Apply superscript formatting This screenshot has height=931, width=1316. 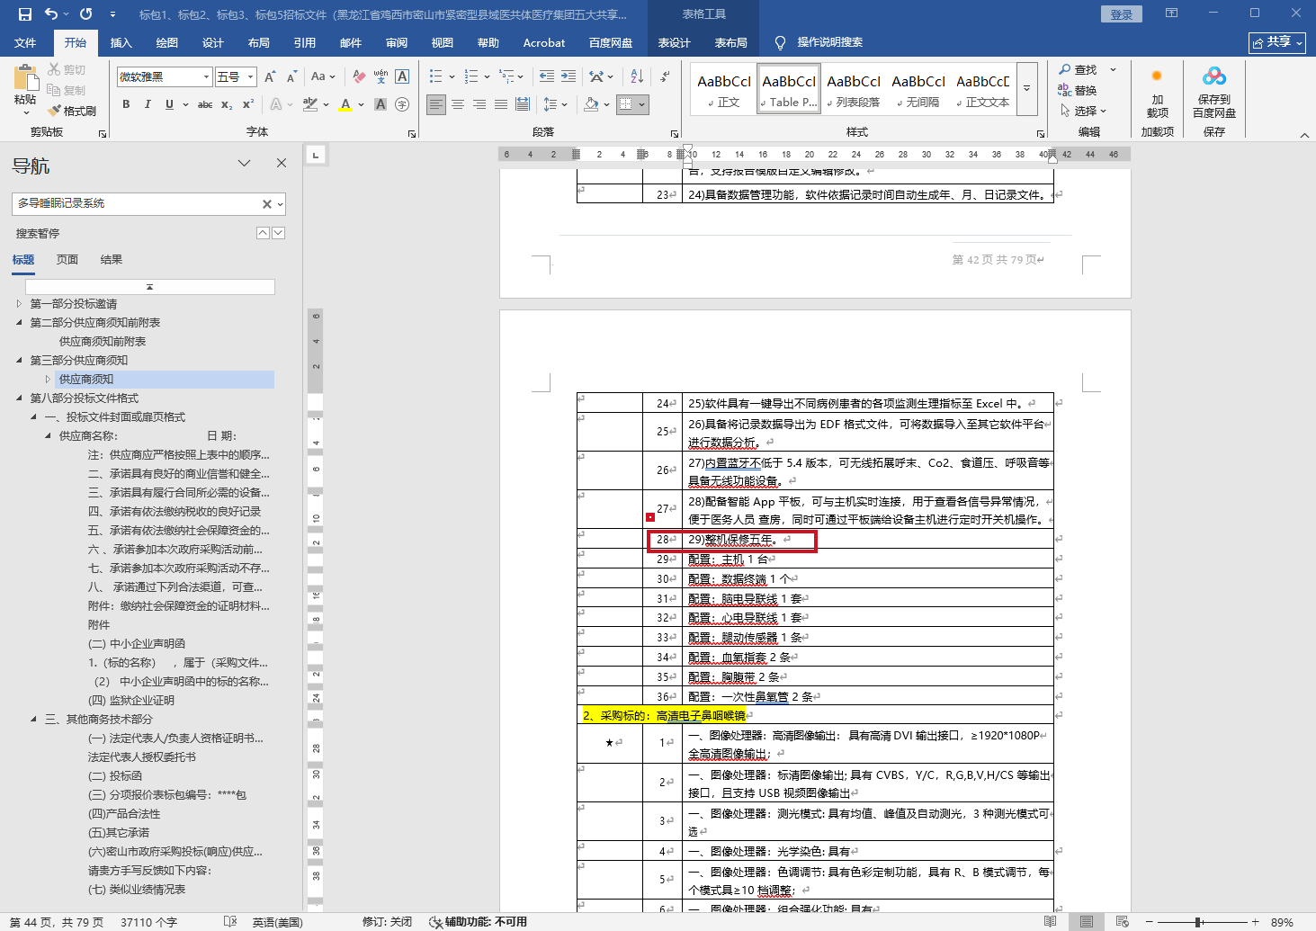click(x=248, y=104)
